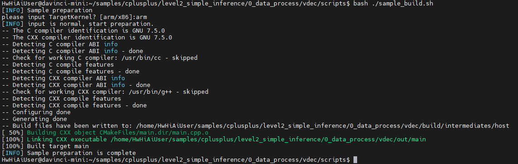Click '[100%] Built target main' line
This screenshot has height=164, width=518.
point(45,146)
